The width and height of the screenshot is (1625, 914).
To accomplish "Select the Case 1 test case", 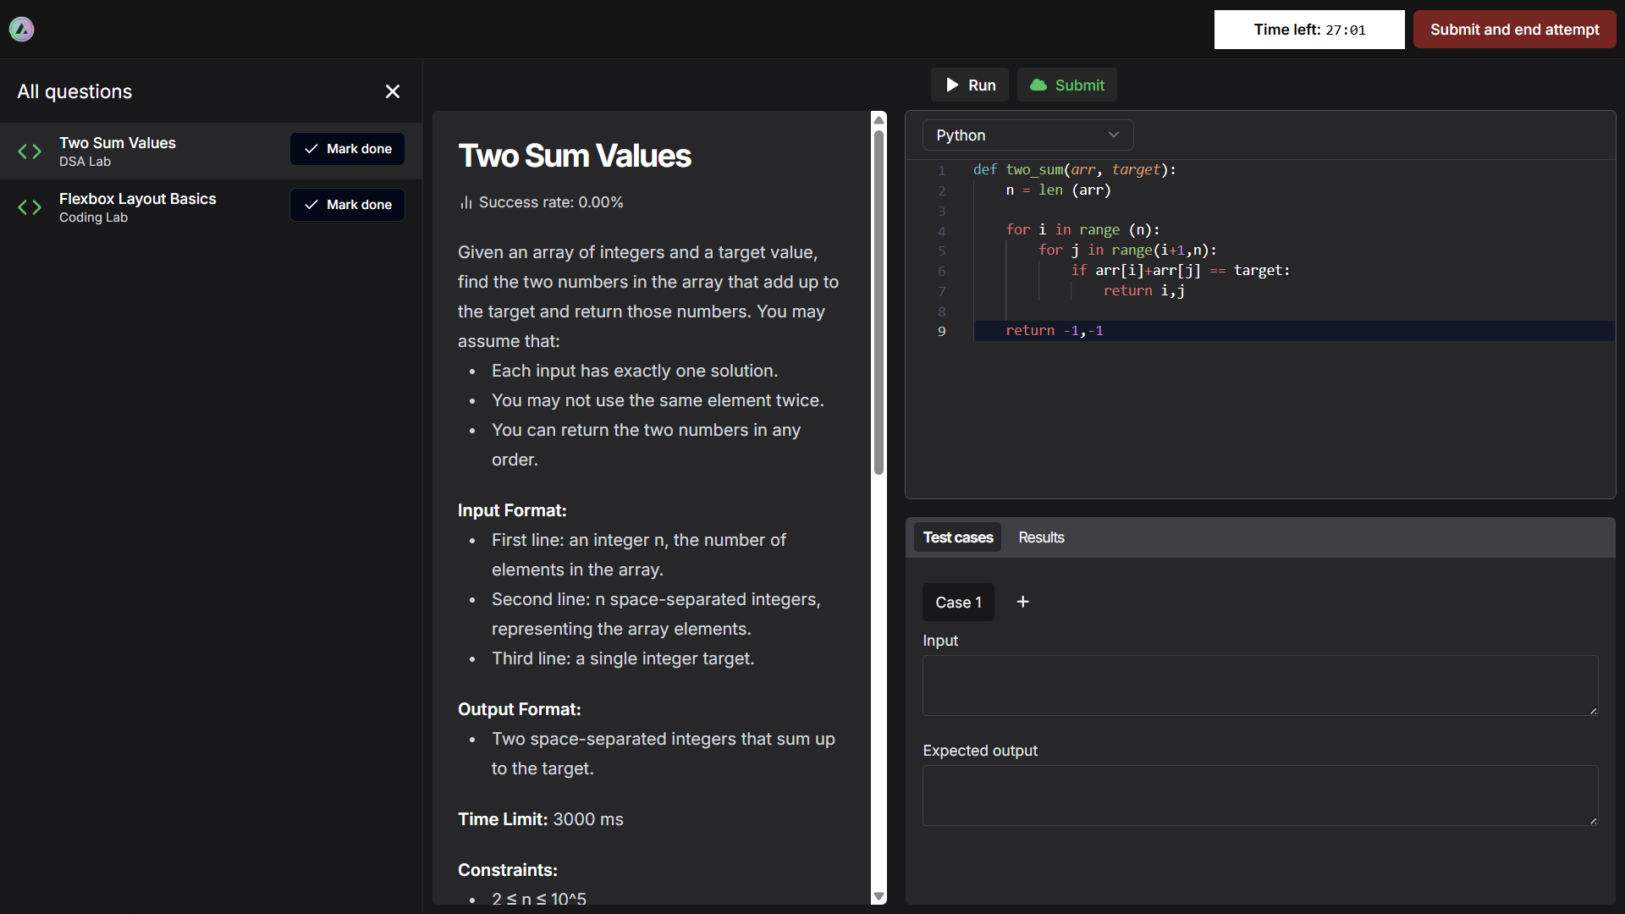I will point(958,603).
